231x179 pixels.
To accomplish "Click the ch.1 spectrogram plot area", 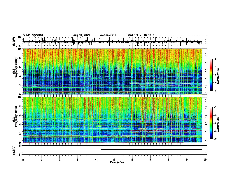I will point(112,71).
